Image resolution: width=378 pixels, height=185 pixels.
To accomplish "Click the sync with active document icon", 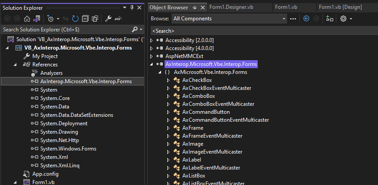I will (x=65, y=19).
